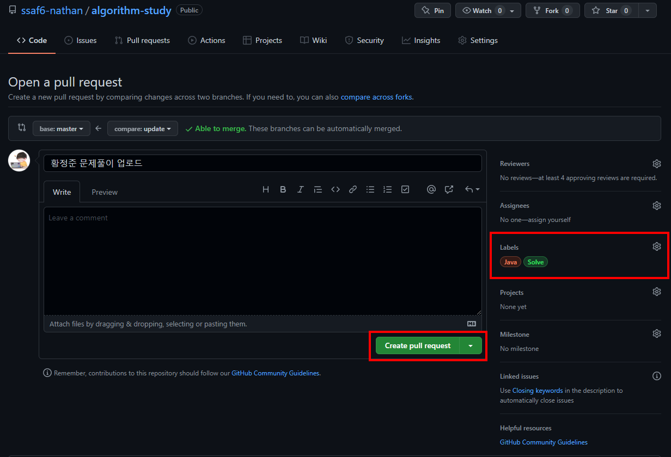Click the Solve label

coord(535,262)
